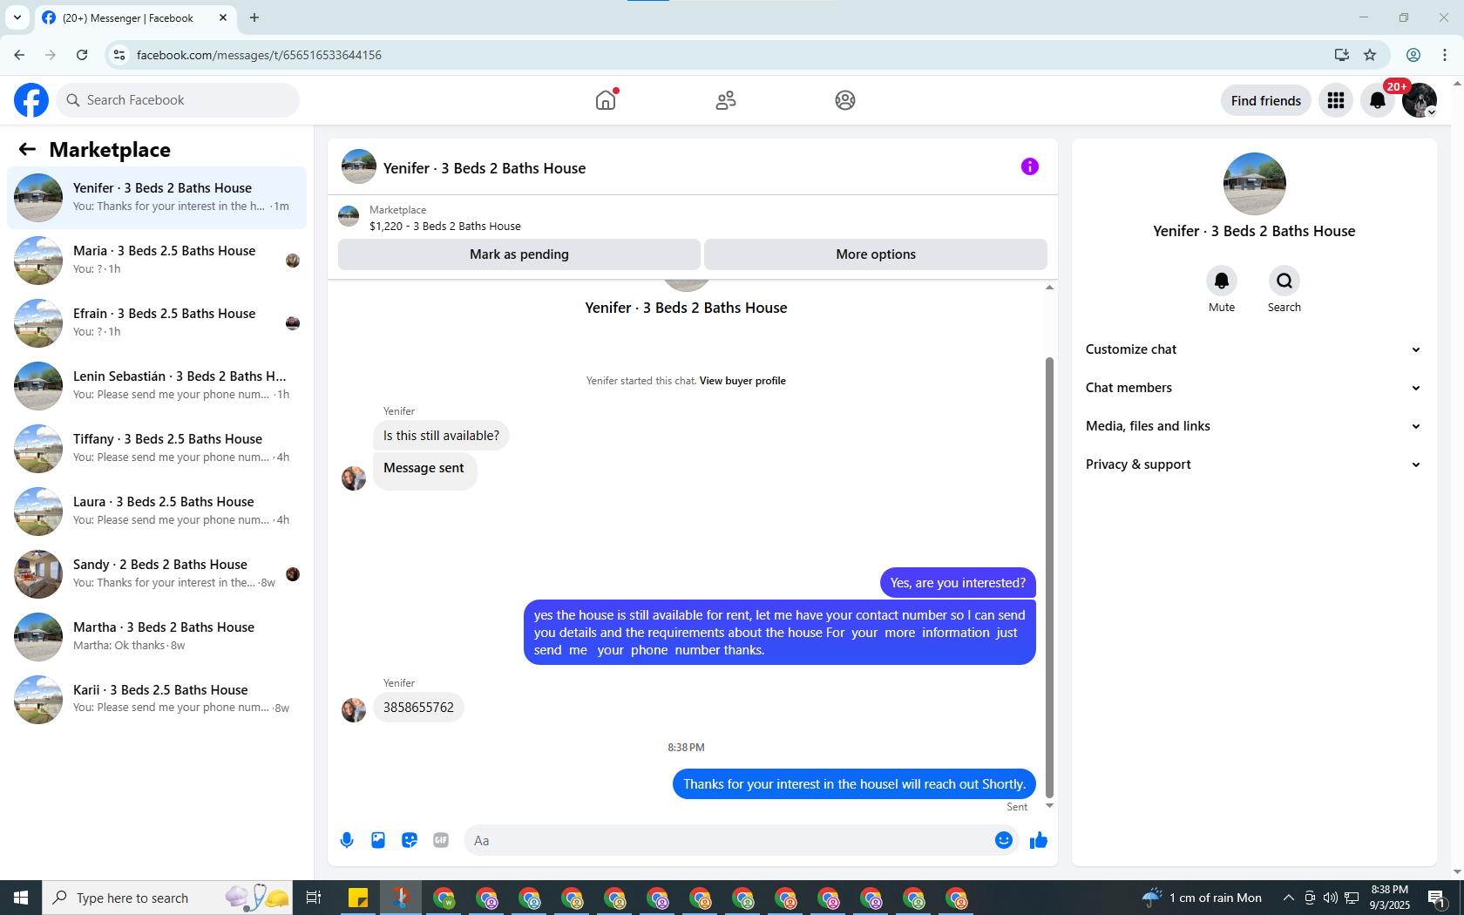1464x915 pixels.
Task: Open the notifications bell icon
Action: tap(1378, 100)
